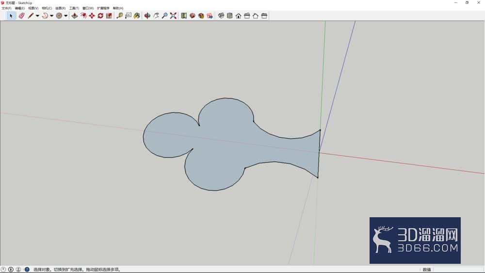
Task: Activate the Line pencil tool
Action: pyautogui.click(x=31, y=16)
